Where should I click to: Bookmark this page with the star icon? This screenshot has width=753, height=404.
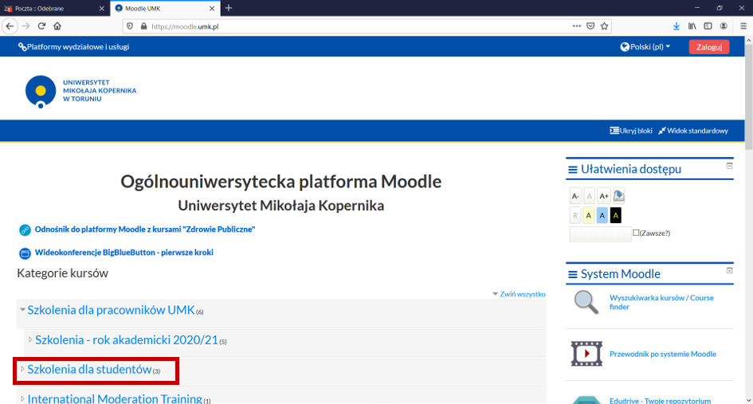coord(605,26)
